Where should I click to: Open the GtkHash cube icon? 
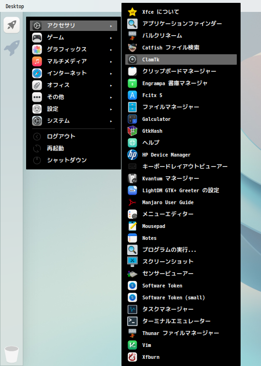point(132,131)
